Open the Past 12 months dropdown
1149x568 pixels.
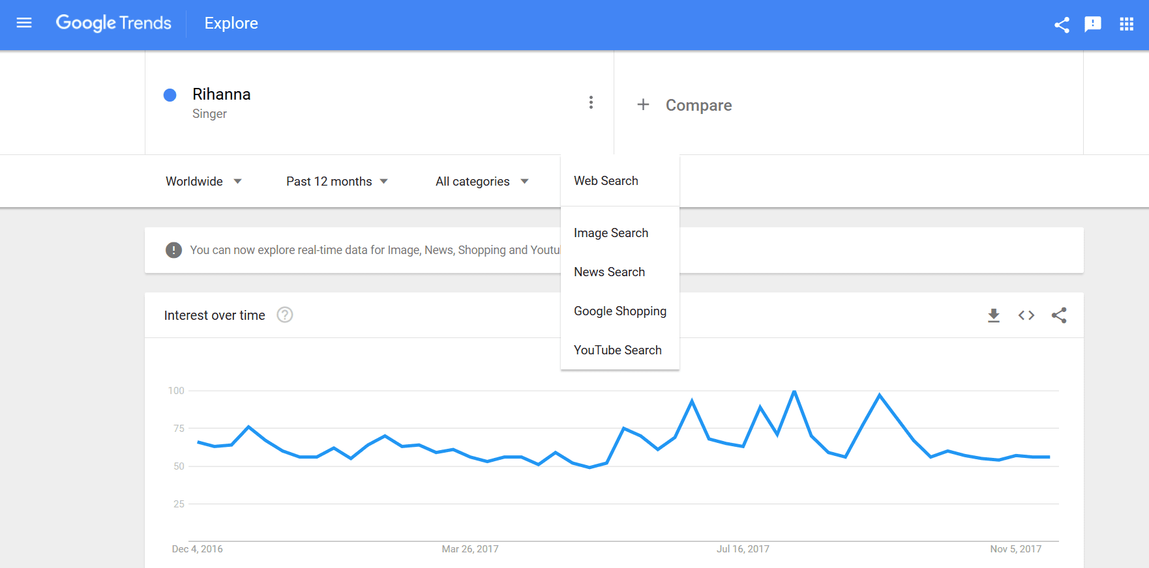coord(336,182)
